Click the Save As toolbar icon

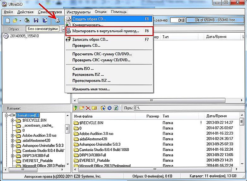(x=45, y=21)
